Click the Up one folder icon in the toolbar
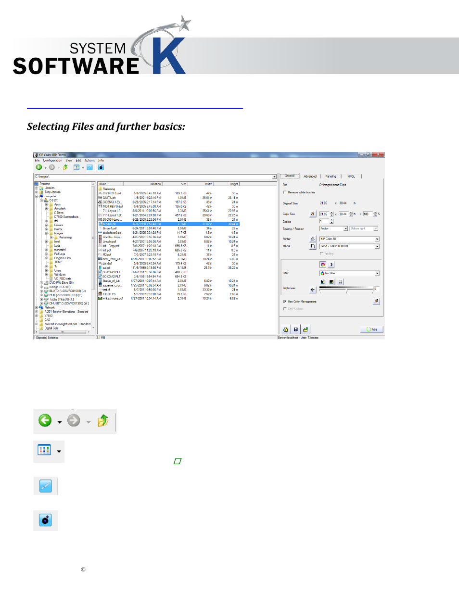This screenshot has height=594, width=459. pyautogui.click(x=65, y=167)
